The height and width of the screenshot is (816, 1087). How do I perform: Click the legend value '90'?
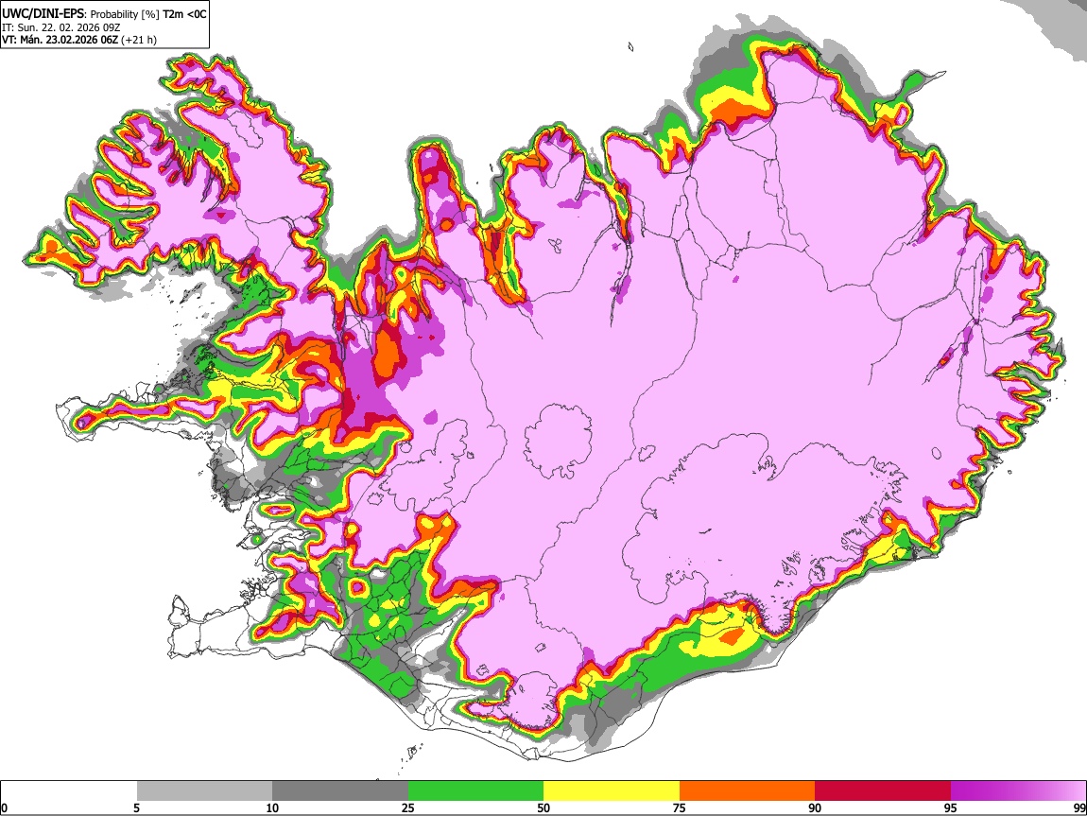tap(815, 808)
